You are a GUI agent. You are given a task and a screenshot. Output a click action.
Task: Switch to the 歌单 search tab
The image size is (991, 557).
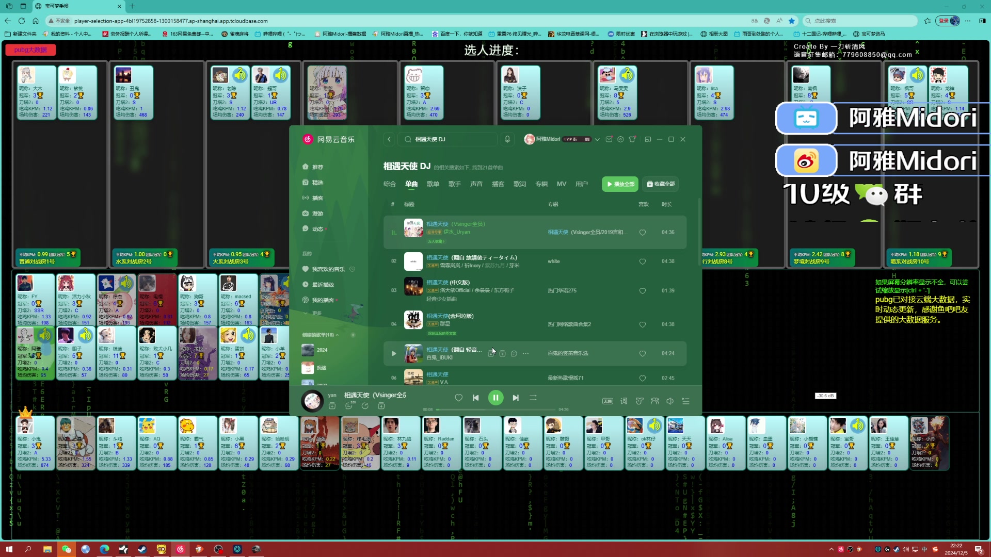[433, 184]
